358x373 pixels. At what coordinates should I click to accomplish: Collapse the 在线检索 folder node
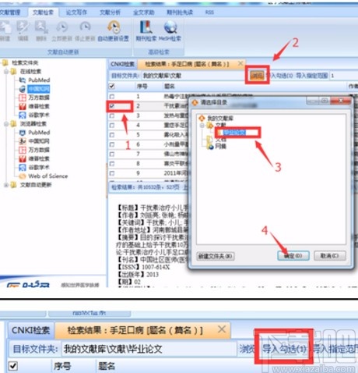coord(6,72)
